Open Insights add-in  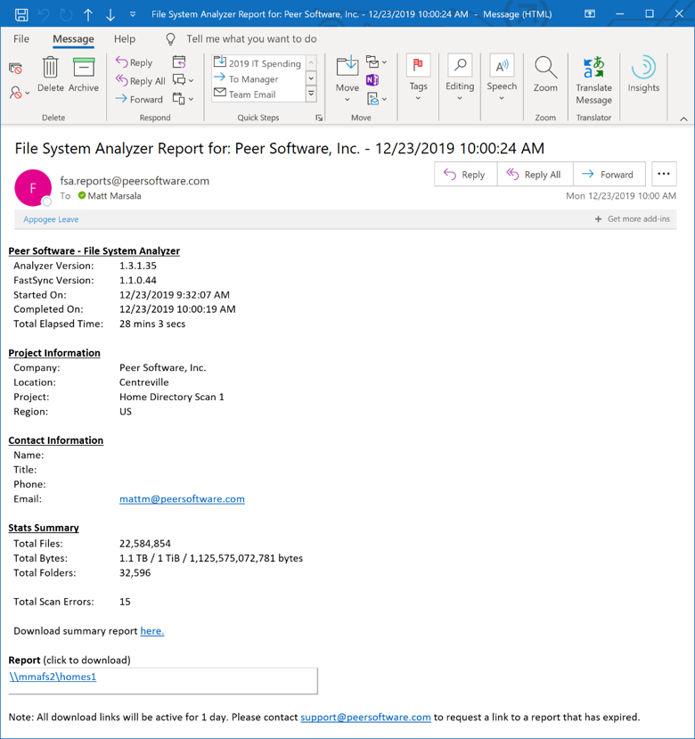tap(643, 75)
